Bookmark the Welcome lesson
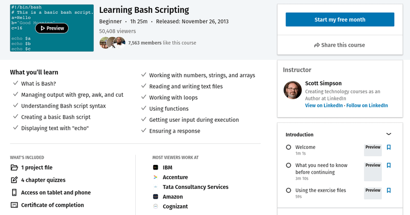 [x=388, y=147]
